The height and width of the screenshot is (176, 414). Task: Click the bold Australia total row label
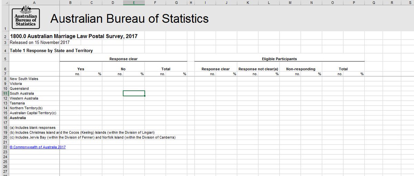pyautogui.click(x=18, y=117)
